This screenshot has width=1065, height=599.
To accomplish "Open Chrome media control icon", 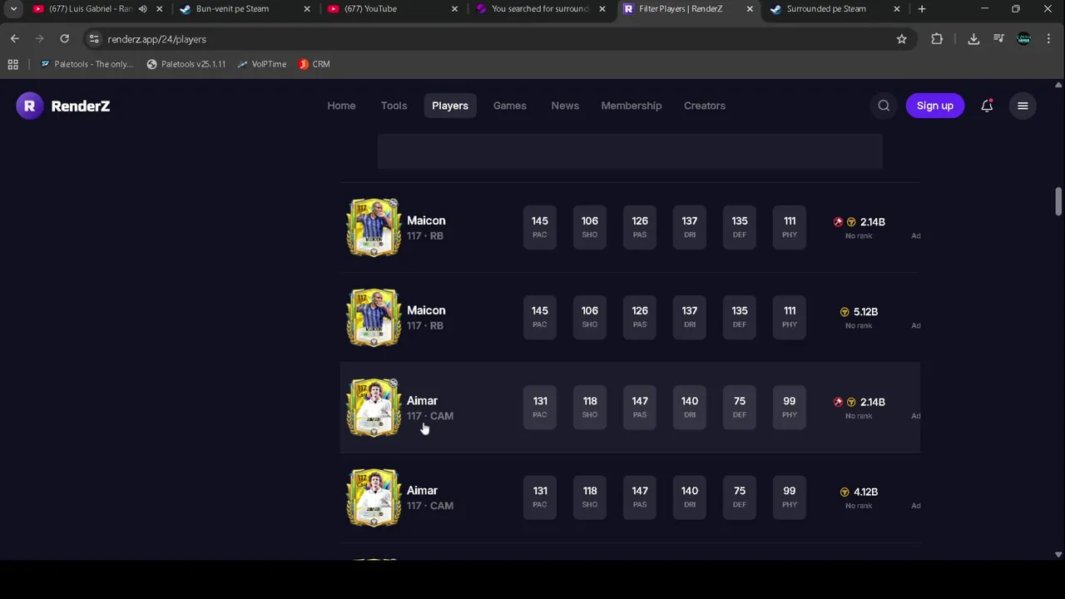I will tap(998, 39).
